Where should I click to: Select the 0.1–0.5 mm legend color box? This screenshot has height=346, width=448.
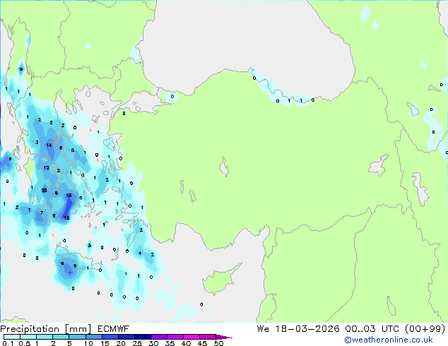[12, 337]
